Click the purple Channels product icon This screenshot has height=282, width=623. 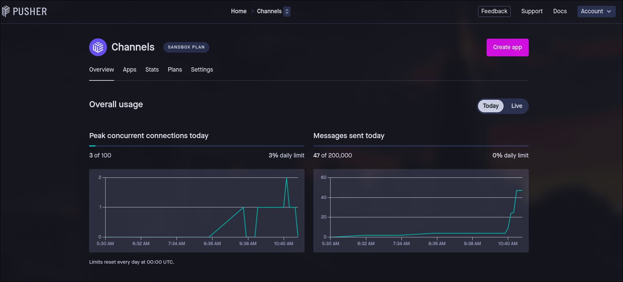tap(98, 47)
